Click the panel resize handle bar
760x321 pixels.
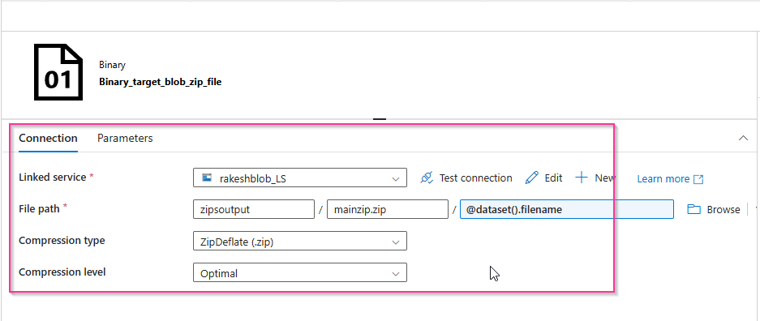pyautogui.click(x=380, y=118)
